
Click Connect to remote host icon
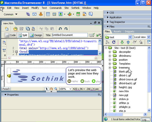(x=108, y=42)
